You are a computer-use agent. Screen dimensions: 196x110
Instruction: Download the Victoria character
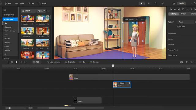pyautogui.click(x=48, y=36)
